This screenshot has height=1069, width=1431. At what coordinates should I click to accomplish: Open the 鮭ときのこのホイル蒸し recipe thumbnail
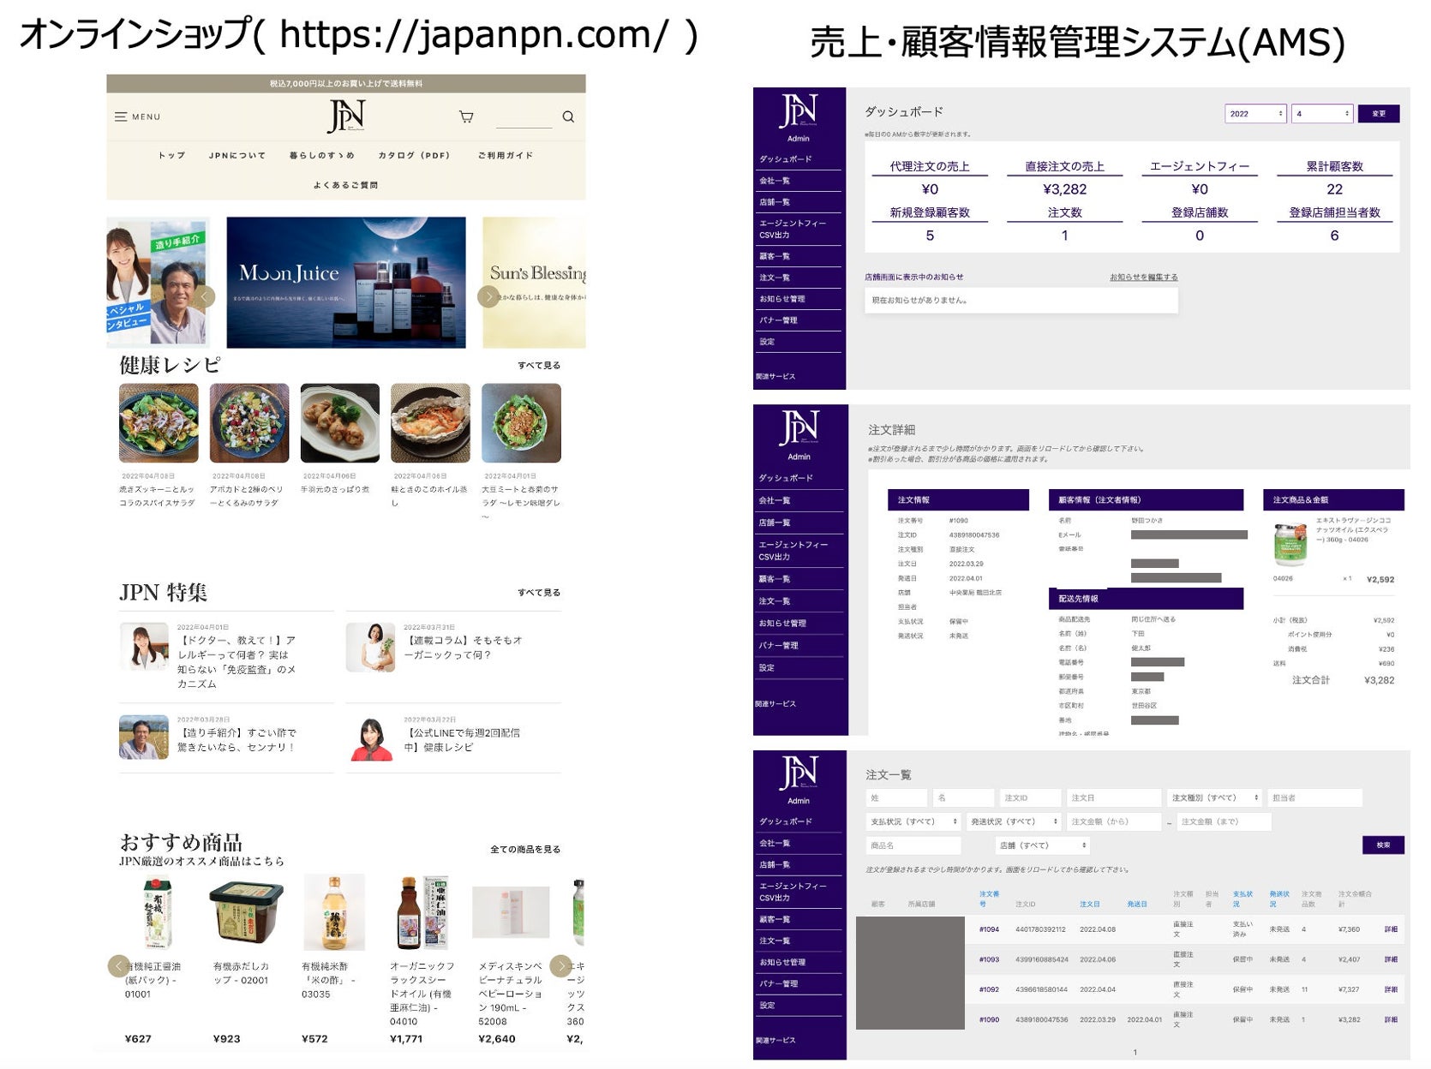coord(430,423)
